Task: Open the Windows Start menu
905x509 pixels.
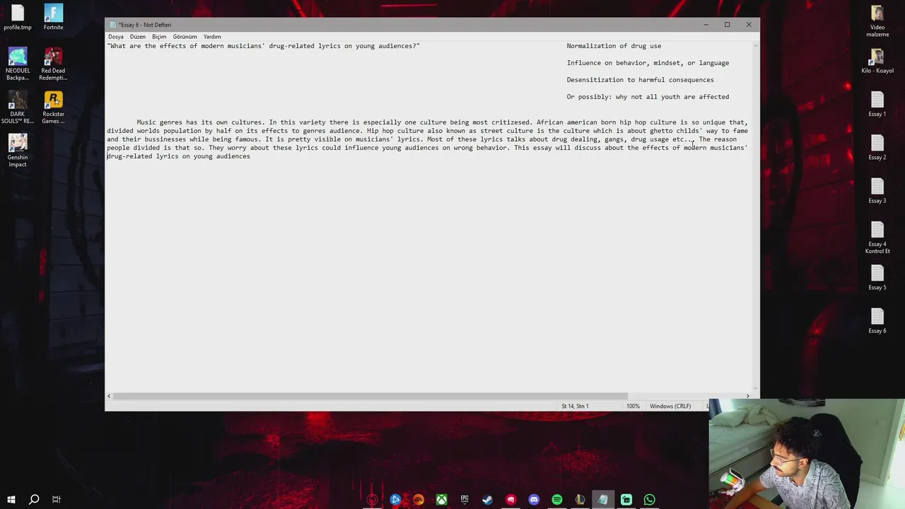Action: point(11,499)
